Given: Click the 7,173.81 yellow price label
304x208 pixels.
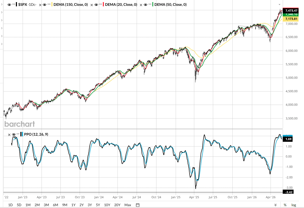Looking at the screenshot, I should click(291, 19).
